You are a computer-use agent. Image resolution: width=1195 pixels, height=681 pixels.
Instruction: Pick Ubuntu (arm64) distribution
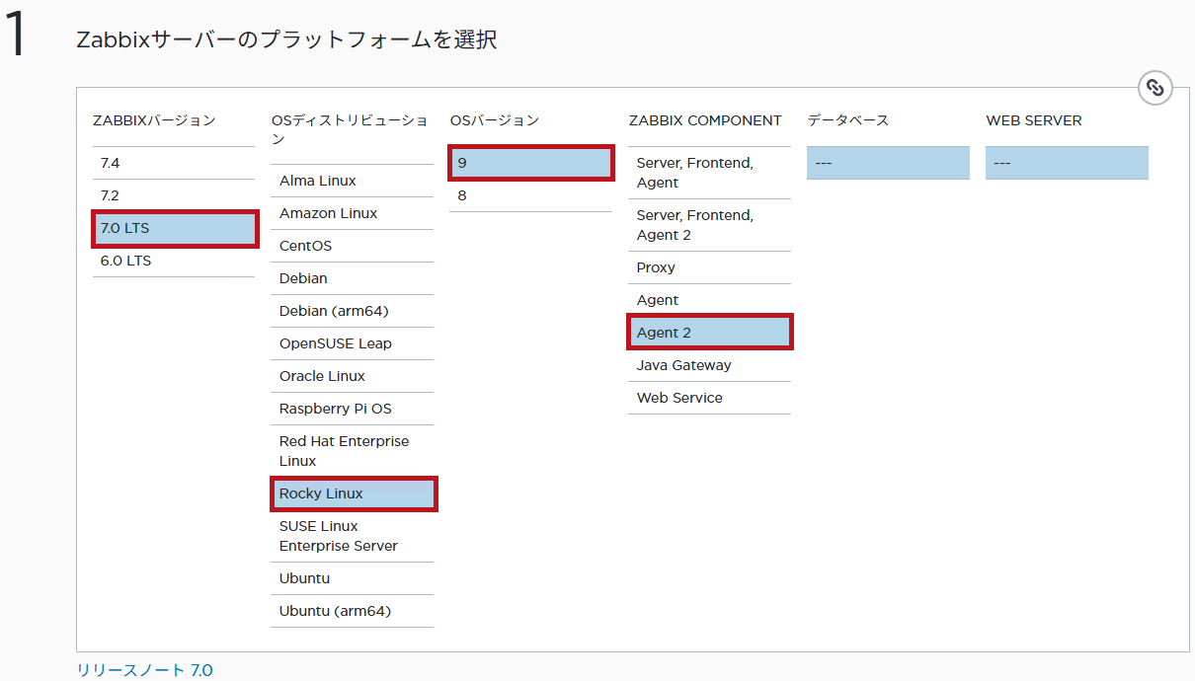point(353,611)
